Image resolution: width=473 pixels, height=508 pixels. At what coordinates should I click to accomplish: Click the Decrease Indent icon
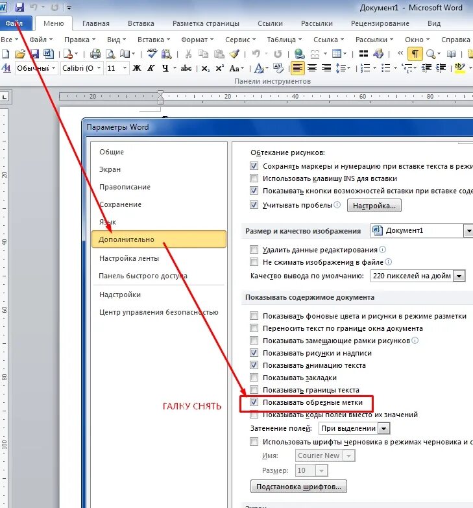tap(426, 68)
